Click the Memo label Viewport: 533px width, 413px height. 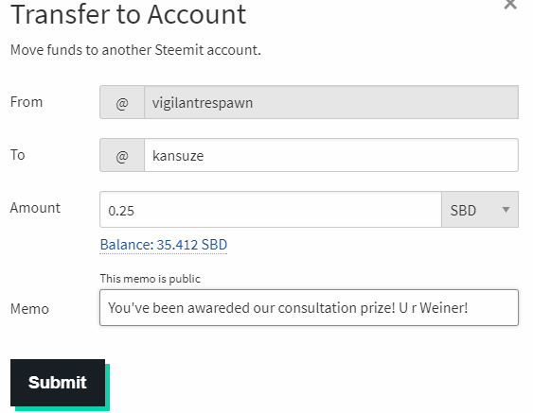coord(29,309)
